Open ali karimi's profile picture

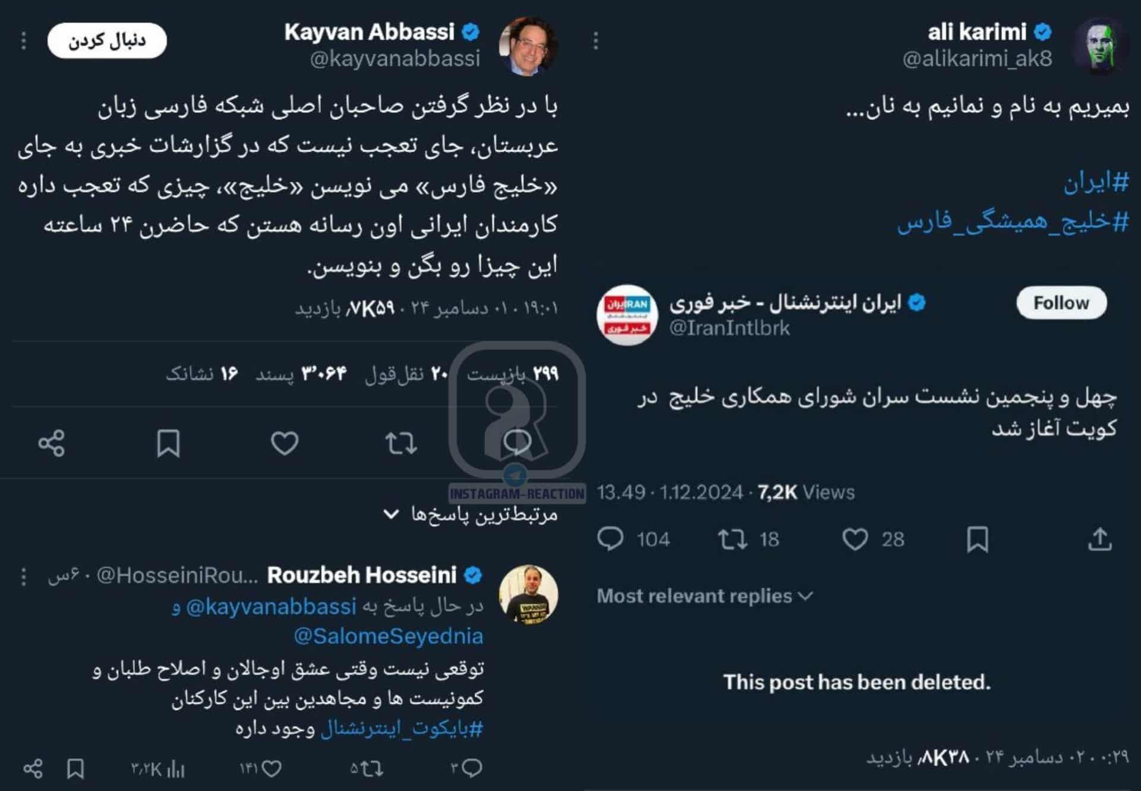coord(1099,46)
